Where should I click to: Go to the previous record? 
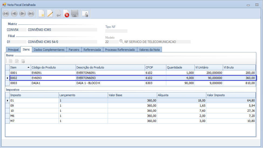[14, 14]
